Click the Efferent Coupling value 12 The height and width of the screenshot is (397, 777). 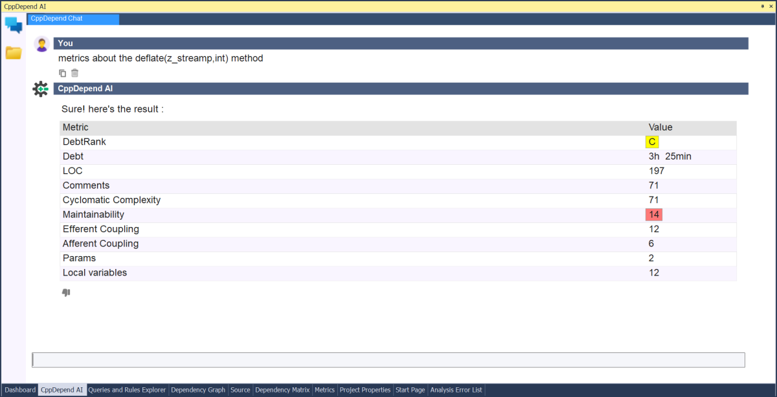click(654, 229)
